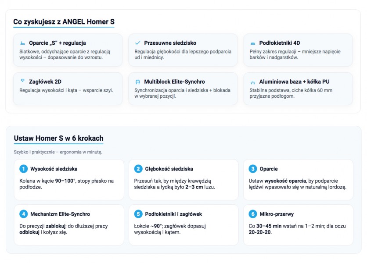Viewport: 367px width, 263px height.
Task: Click the "Głębokość siedziska" step title
Action: 169,169
